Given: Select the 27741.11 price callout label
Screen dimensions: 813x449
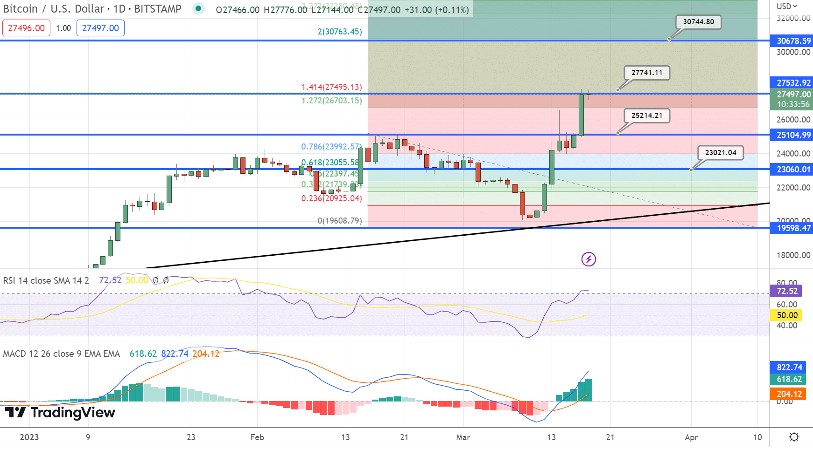Looking at the screenshot, I should pos(647,73).
